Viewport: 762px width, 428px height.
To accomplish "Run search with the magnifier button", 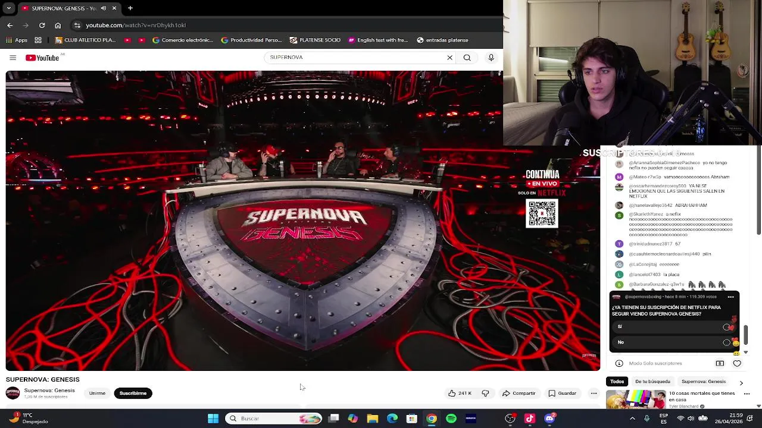I will coord(467,58).
